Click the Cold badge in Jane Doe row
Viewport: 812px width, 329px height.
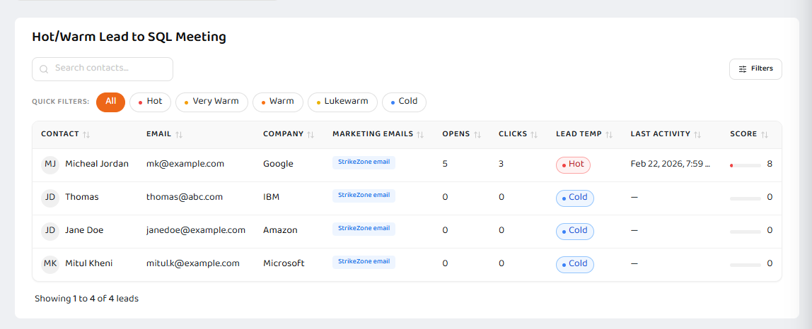pos(575,232)
